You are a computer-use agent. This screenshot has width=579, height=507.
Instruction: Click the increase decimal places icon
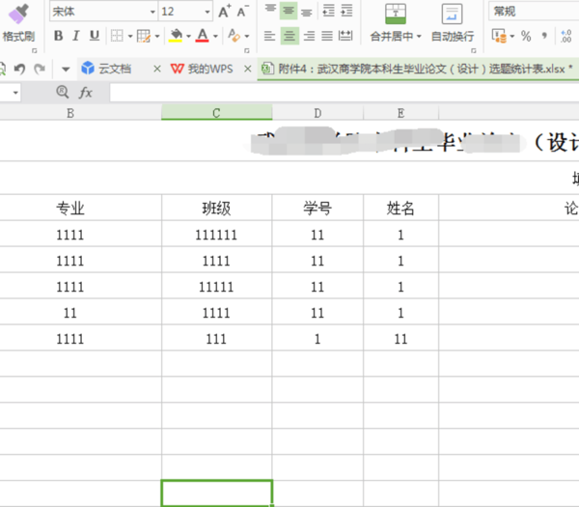tap(565, 36)
